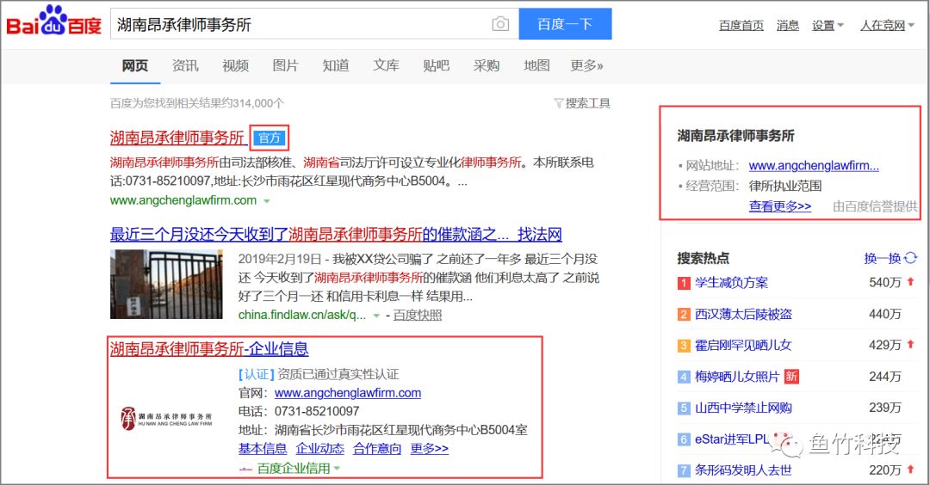Click the 新 badge beside 梅婷晒儿女照片
The image size is (930, 485).
pos(791,377)
